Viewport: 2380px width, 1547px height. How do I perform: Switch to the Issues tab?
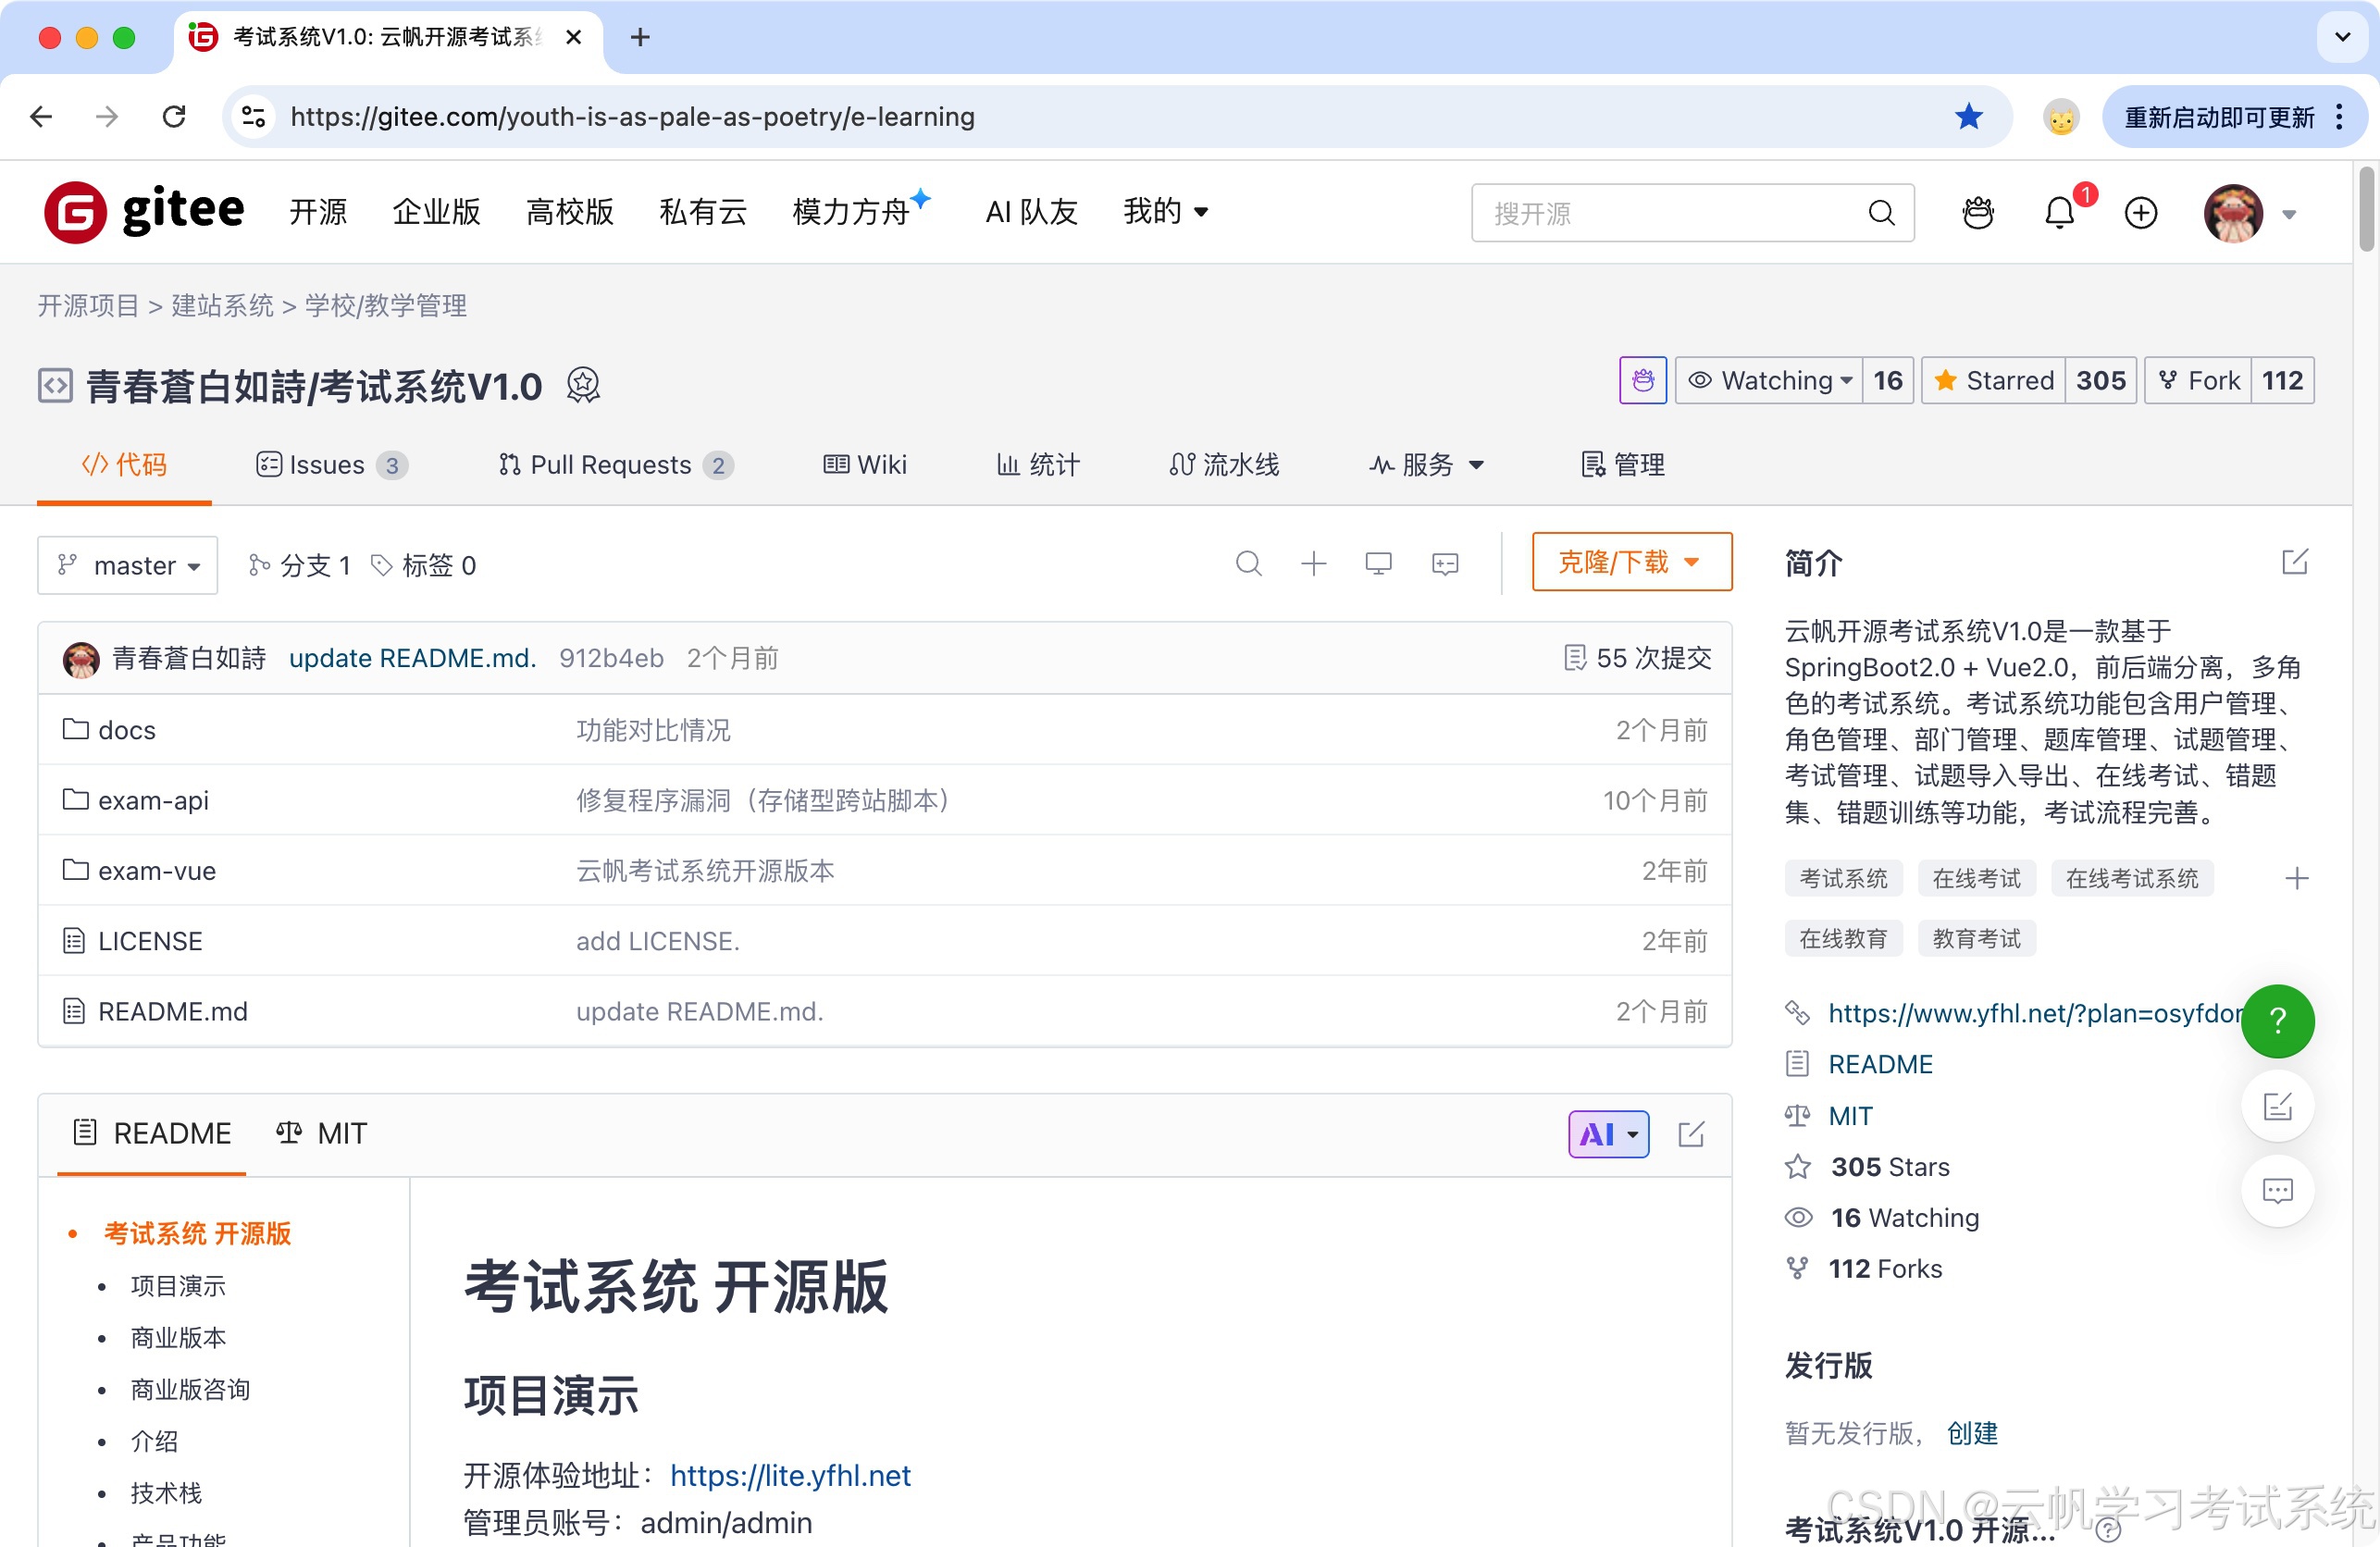330,465
